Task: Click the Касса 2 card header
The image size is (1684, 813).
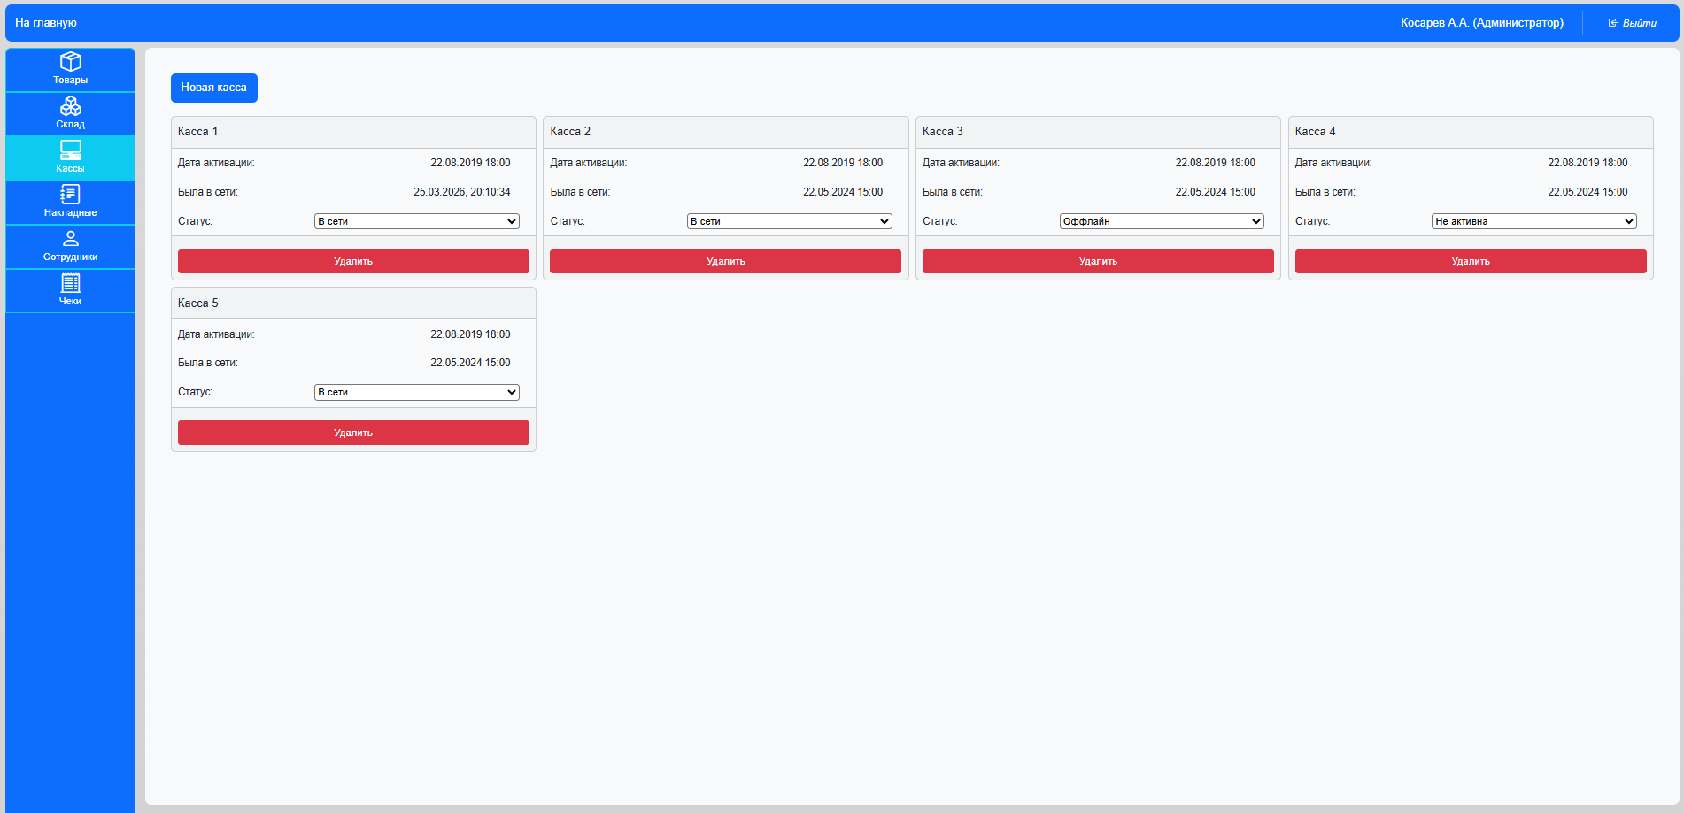Action: [726, 132]
